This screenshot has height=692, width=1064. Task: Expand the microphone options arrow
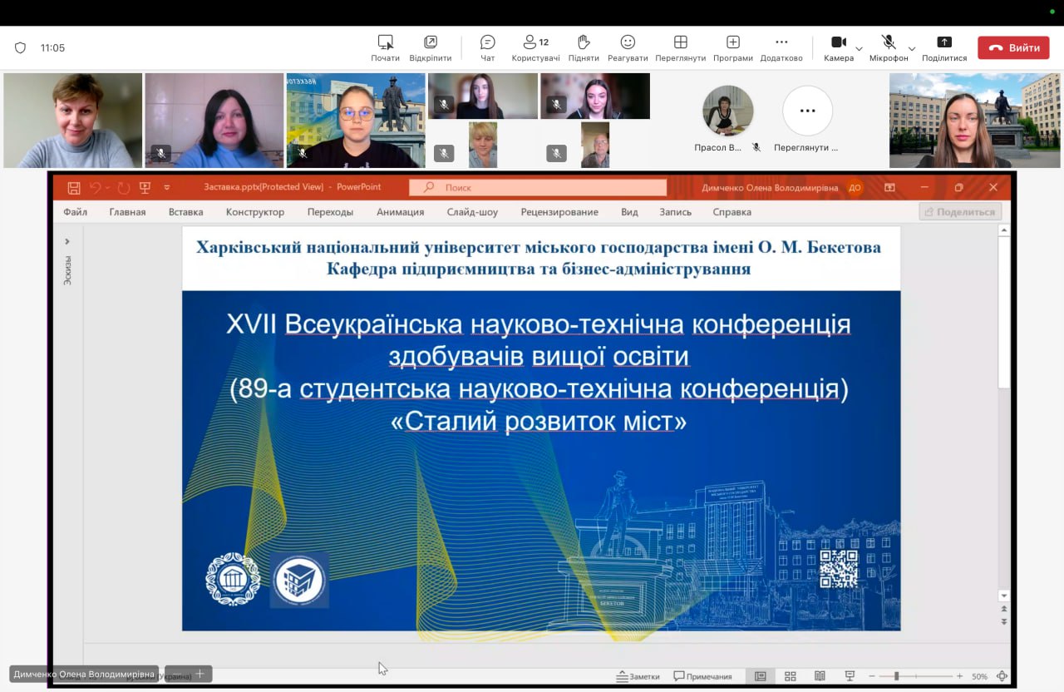[x=912, y=48]
